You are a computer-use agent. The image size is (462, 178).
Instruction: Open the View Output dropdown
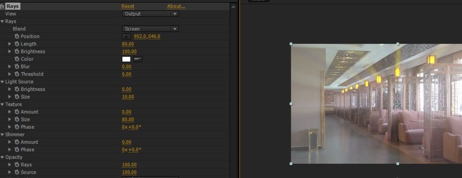(150, 14)
